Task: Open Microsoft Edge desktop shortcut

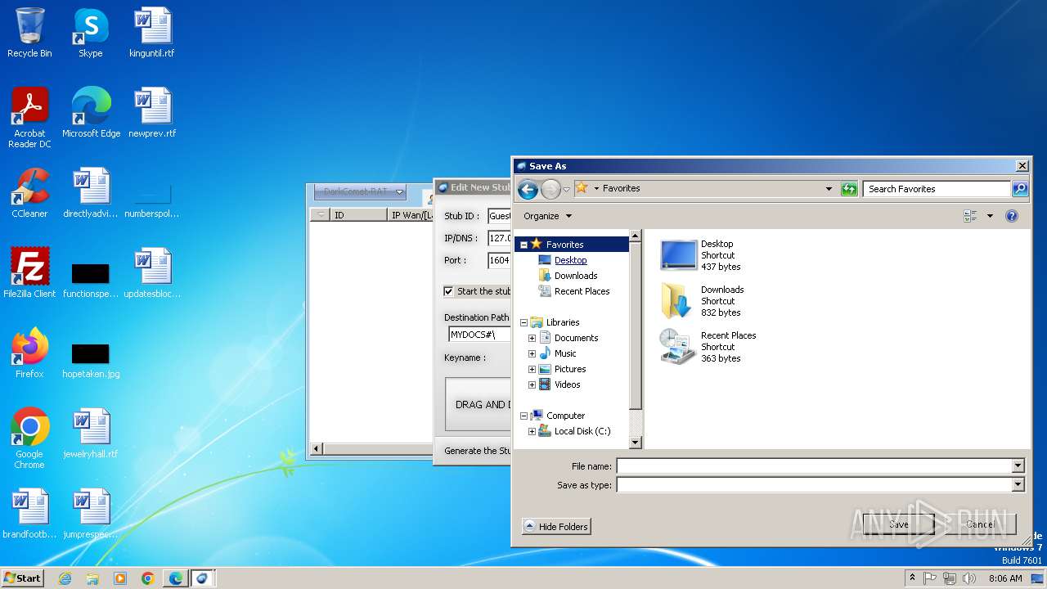Action: tap(91, 113)
